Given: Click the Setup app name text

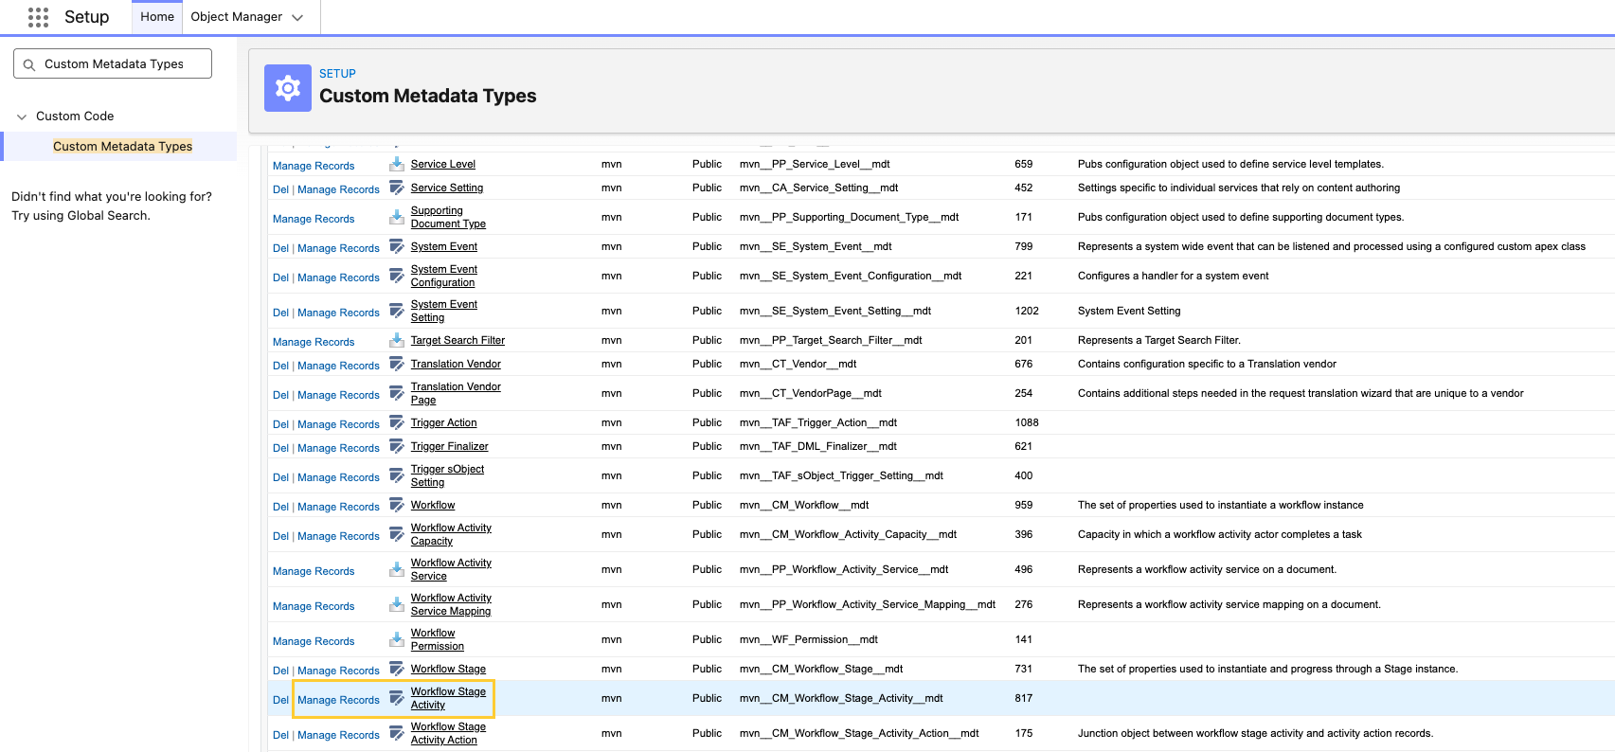Looking at the screenshot, I should coord(86,17).
